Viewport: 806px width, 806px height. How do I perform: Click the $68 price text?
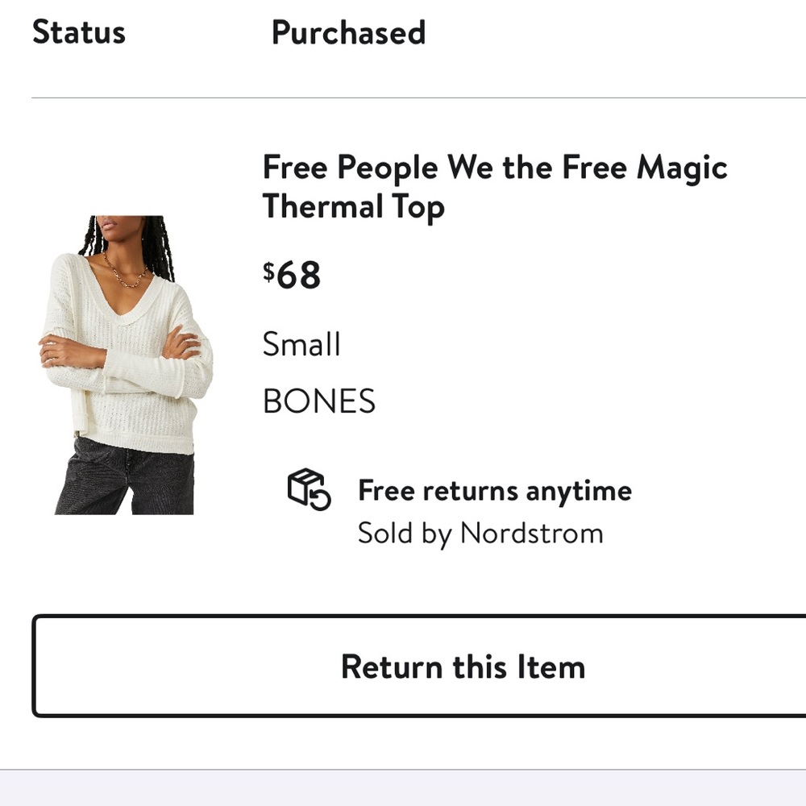point(292,276)
